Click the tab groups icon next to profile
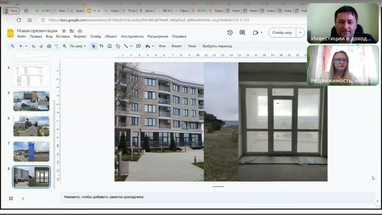 point(26,11)
